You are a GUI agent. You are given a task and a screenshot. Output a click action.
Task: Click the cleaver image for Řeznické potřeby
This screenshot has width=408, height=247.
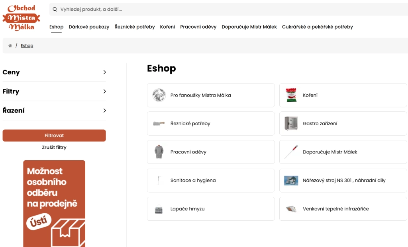click(x=159, y=123)
